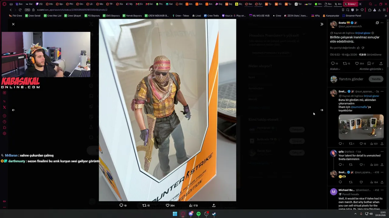
Task: Open more options on Sveta's 47d reply
Action: point(382,172)
